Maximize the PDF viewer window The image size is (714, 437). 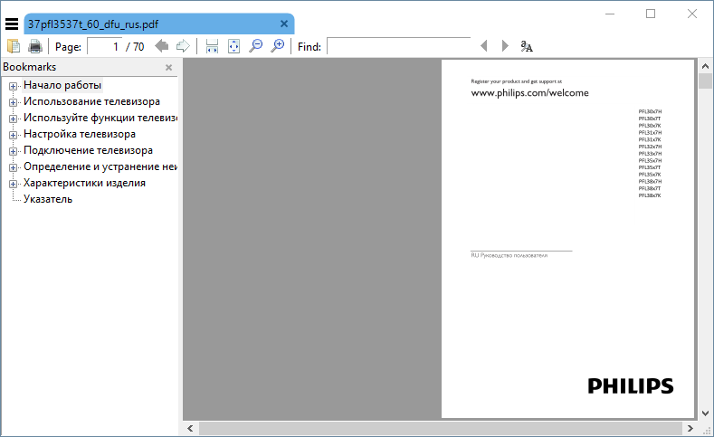651,14
